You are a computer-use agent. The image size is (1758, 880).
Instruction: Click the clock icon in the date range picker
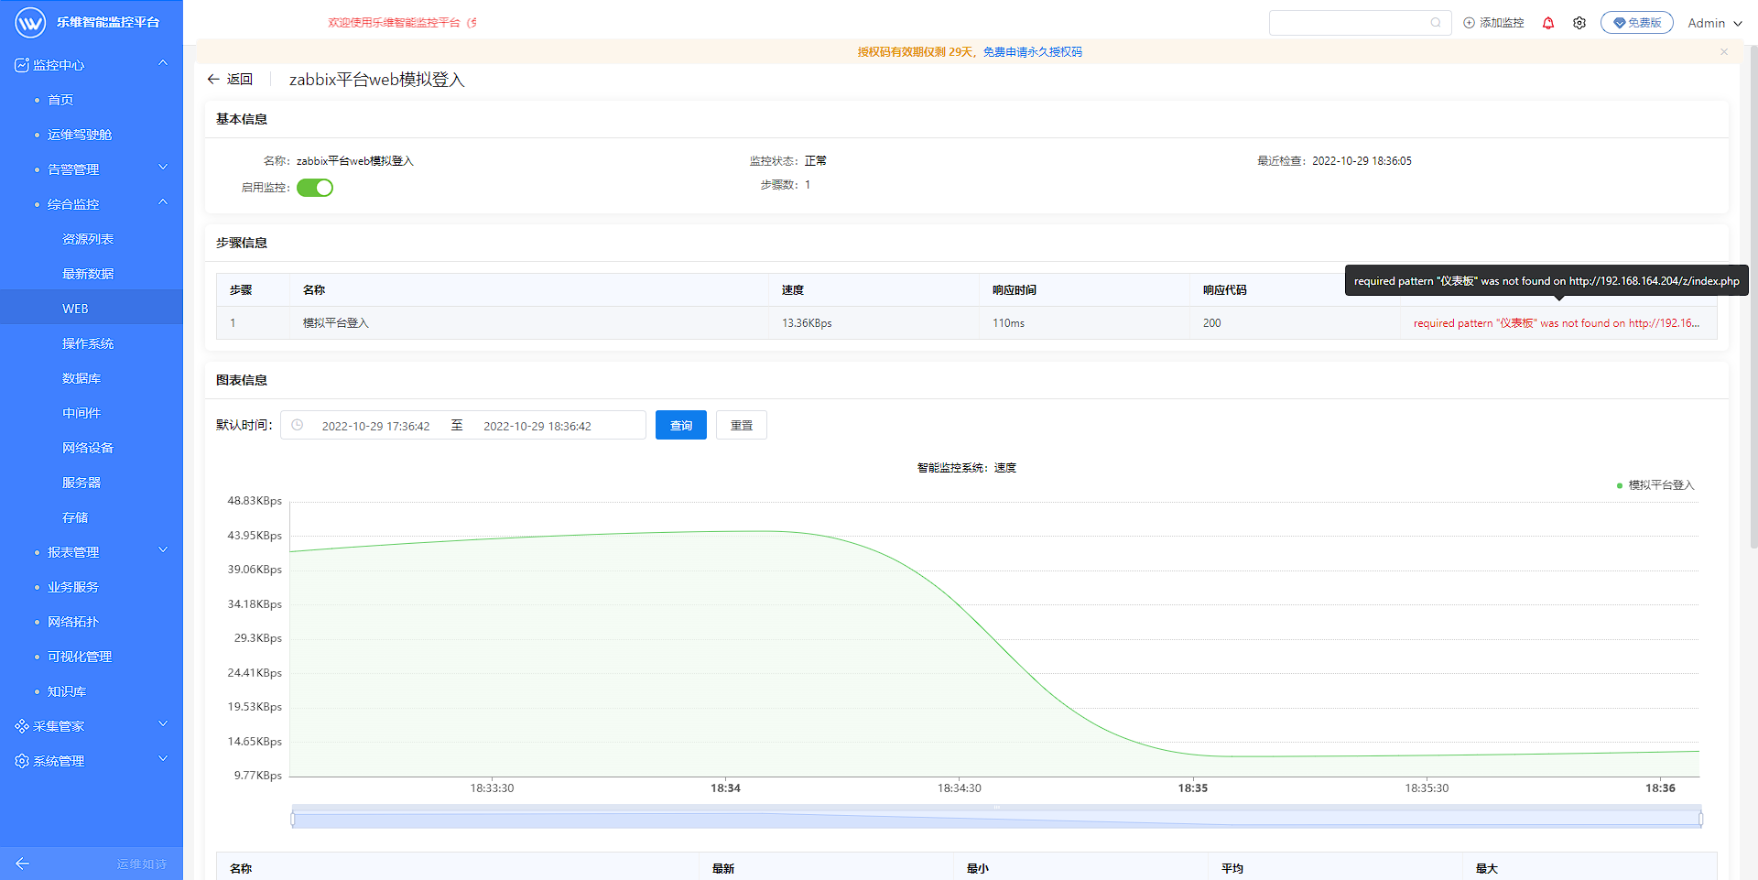point(298,425)
